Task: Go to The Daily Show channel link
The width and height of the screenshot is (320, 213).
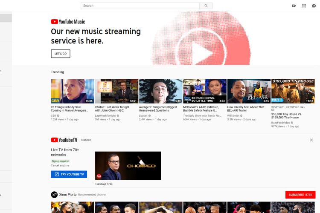Action: [202, 115]
